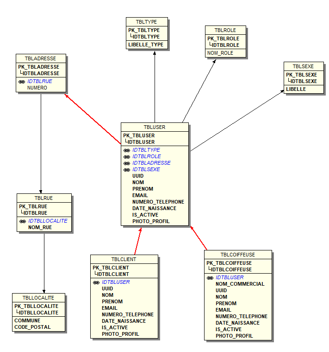Image resolution: width=329 pixels, height=352 pixels.
Task: Click the NOM_RUE column in TBLRUE
Action: [40, 227]
